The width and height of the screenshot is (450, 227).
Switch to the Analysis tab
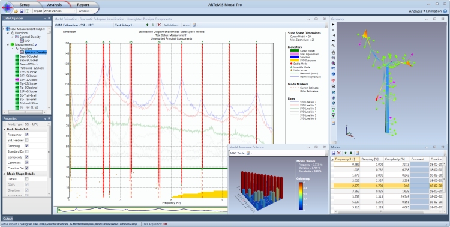55,5
